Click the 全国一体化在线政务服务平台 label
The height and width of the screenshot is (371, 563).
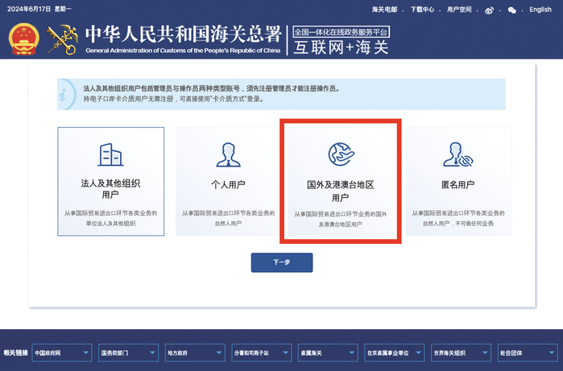pyautogui.click(x=342, y=32)
